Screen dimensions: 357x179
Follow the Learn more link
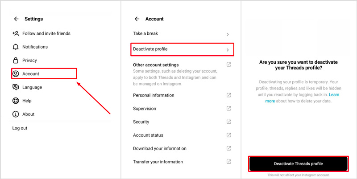tap(302, 98)
